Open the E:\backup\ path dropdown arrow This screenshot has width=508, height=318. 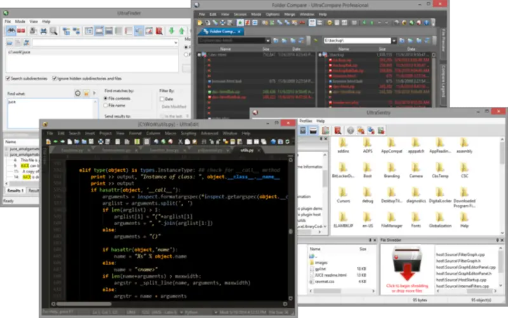[x=394, y=41]
